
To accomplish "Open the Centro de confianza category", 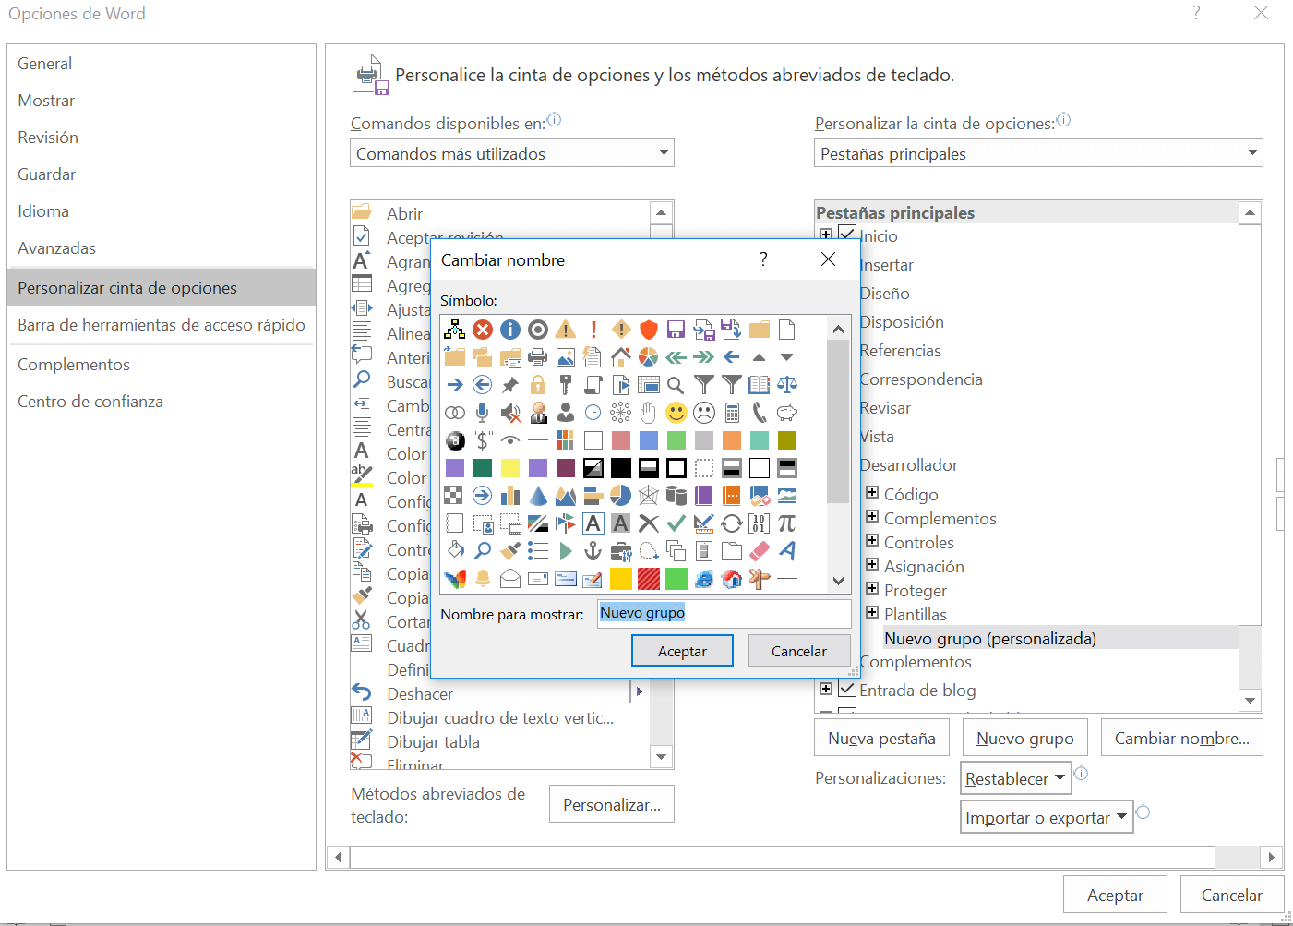I will coord(162,402).
